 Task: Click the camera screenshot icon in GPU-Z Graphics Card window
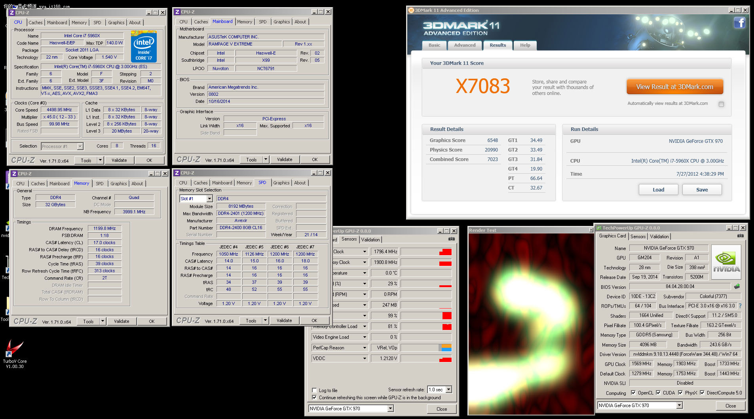click(x=740, y=236)
